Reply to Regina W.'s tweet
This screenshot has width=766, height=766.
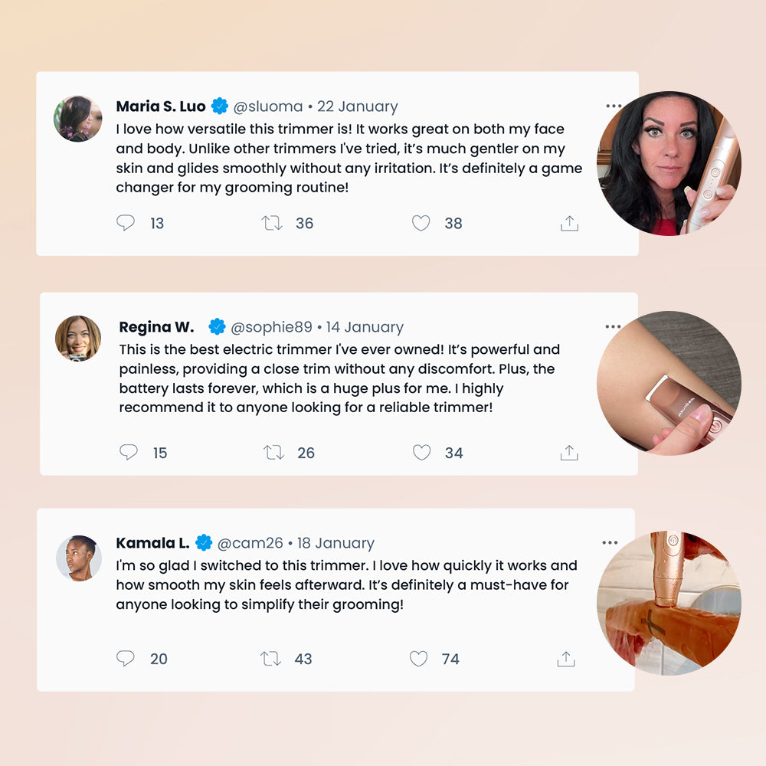[129, 452]
